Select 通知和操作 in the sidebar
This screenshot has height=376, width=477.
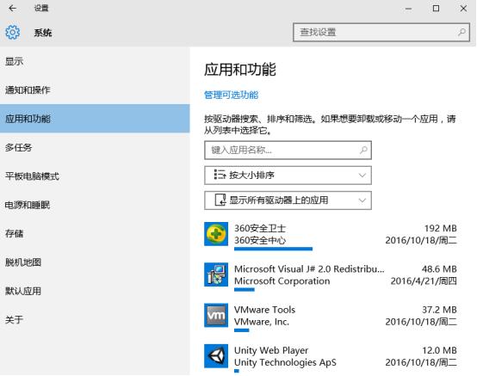coord(95,90)
